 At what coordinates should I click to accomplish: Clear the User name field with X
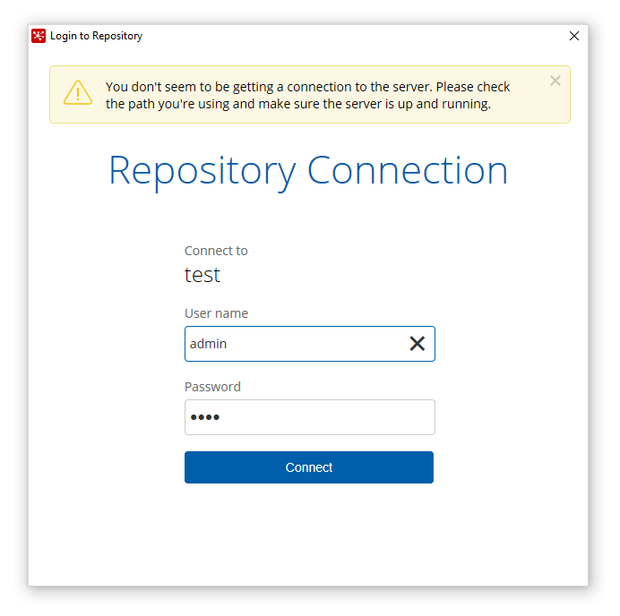[418, 343]
